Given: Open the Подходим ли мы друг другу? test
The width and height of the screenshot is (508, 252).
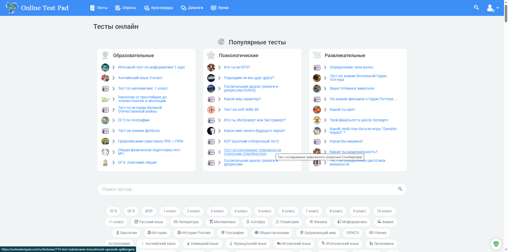Looking at the screenshot, I should click(x=249, y=78).
